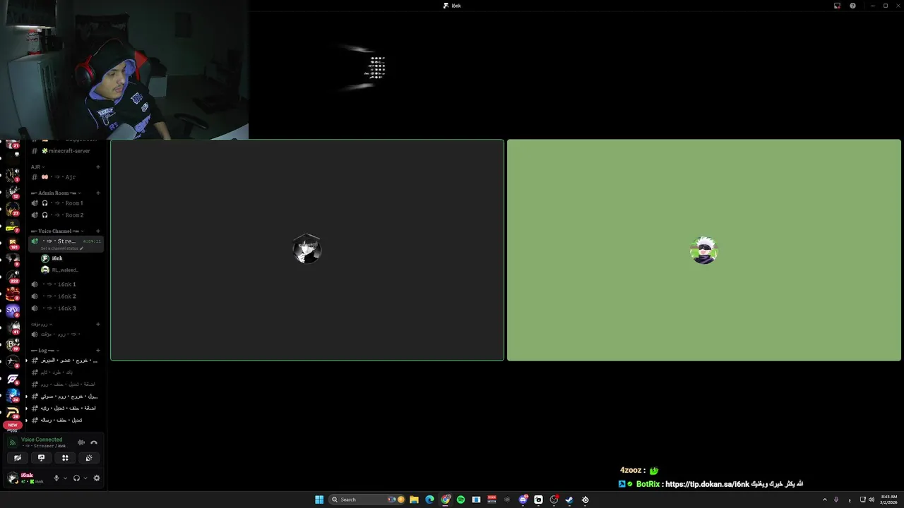Add a channel to Admin Room category
The image size is (904, 508).
[98, 193]
